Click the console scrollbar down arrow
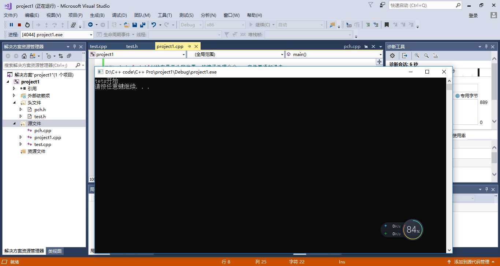500x266 pixels. pos(449,250)
